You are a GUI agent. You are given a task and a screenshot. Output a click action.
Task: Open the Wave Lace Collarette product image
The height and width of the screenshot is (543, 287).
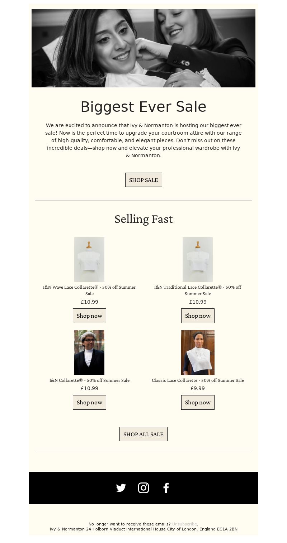[89, 259]
